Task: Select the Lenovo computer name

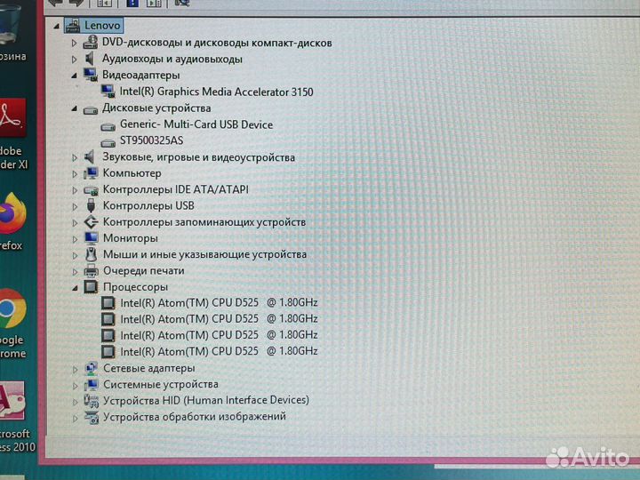Action: (102, 26)
